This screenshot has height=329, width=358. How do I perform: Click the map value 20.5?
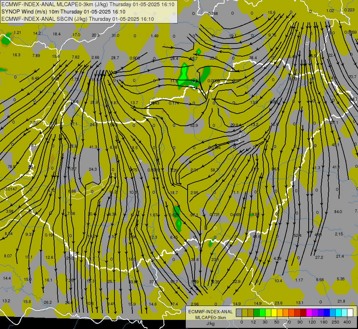(x=96, y=35)
